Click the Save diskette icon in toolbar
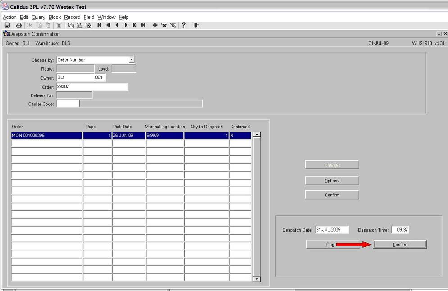Image resolution: width=448 pixels, height=291 pixels. pos(7,25)
